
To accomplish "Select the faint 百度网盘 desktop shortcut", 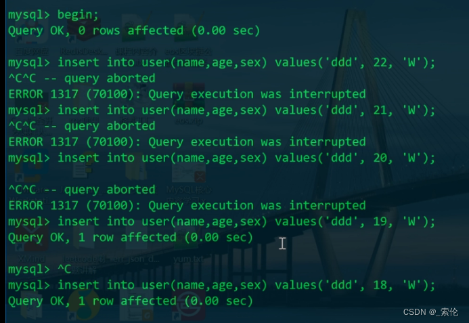I will pyautogui.click(x=32, y=36).
